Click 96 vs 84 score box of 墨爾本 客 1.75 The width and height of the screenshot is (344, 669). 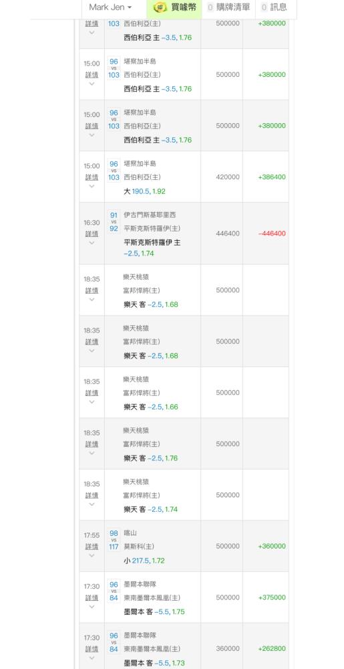click(x=114, y=591)
